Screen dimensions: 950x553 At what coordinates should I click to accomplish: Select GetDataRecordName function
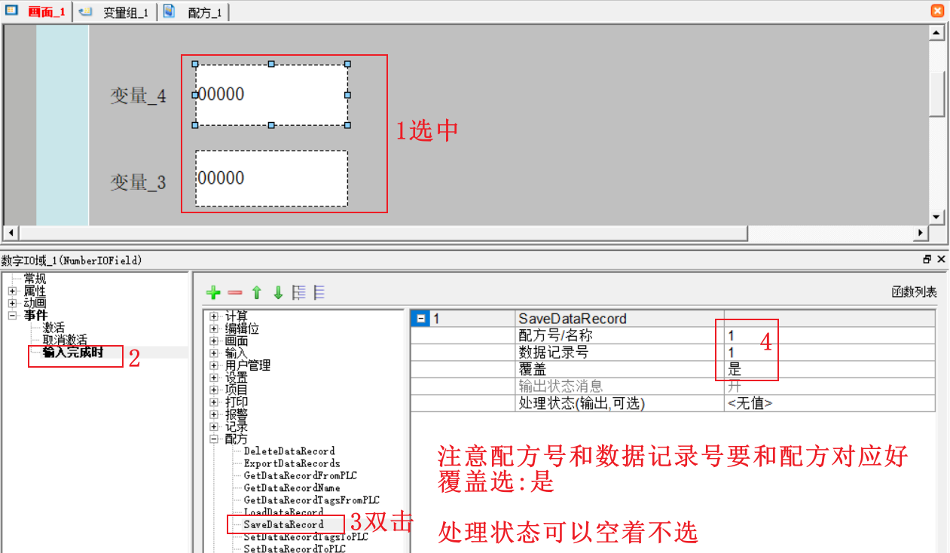pyautogui.click(x=292, y=487)
